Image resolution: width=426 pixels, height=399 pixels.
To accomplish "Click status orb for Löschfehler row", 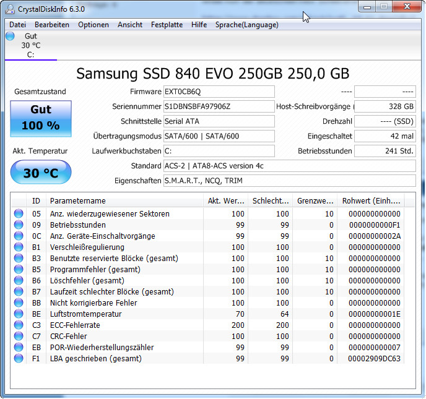I will pyautogui.click(x=19, y=280).
